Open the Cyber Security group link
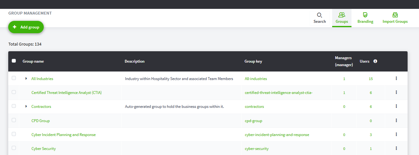Image resolution: width=419 pixels, height=155 pixels. tap(44, 149)
